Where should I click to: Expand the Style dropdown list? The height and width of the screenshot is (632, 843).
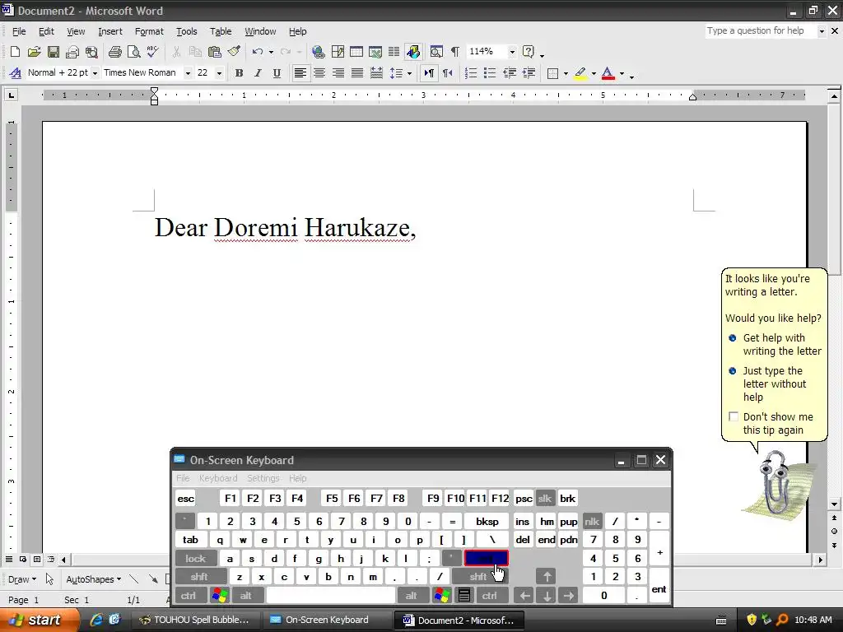[95, 73]
